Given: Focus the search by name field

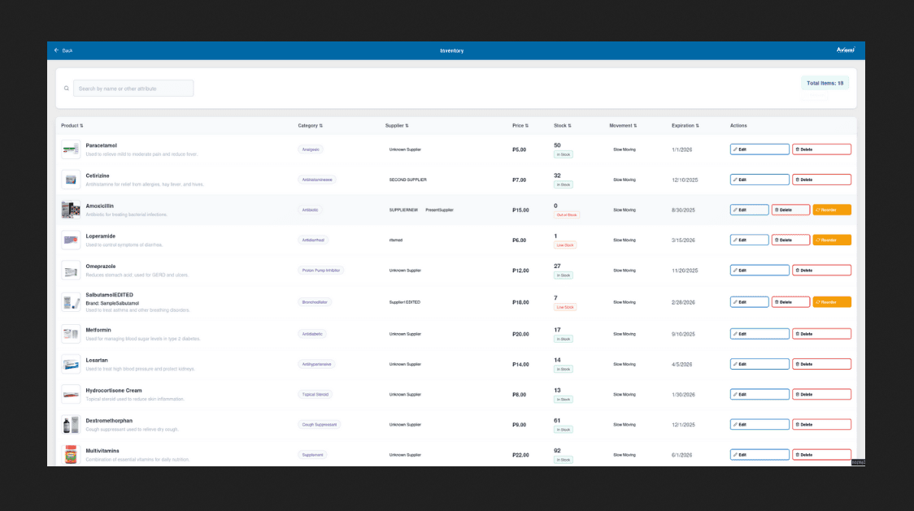Looking at the screenshot, I should click(133, 89).
